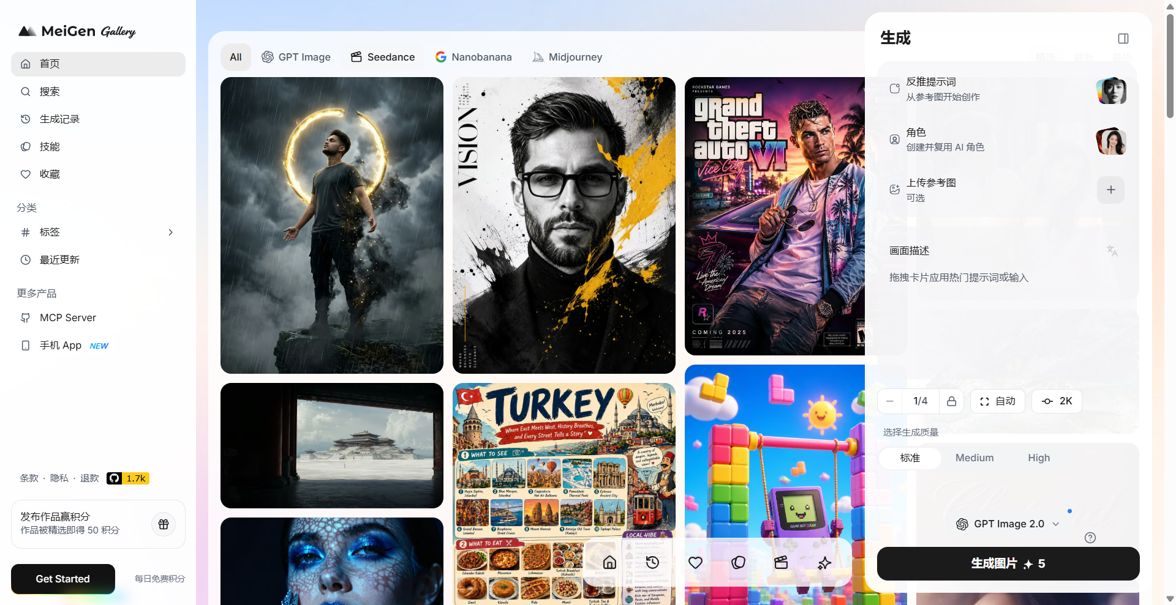Viewport: 1176px width, 605px height.
Task: Click the skills swirl icon in floating bar
Action: 738,563
